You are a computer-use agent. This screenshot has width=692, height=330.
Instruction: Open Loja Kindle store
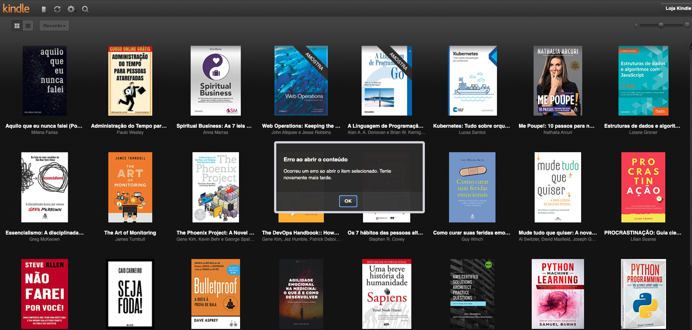[x=677, y=8]
